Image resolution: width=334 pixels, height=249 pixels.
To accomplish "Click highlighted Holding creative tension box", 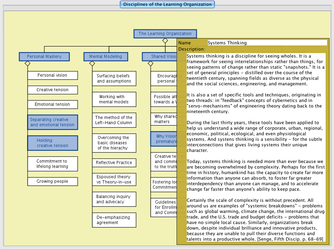I will click(52, 143).
